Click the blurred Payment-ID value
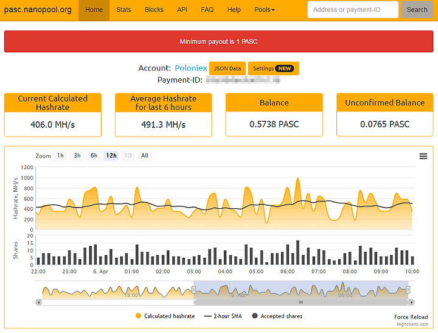Image resolution: width=438 pixels, height=333 pixels. 243,80
